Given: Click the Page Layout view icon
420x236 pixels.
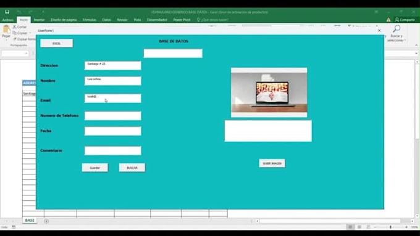Looking at the screenshot, I should [x=359, y=227].
